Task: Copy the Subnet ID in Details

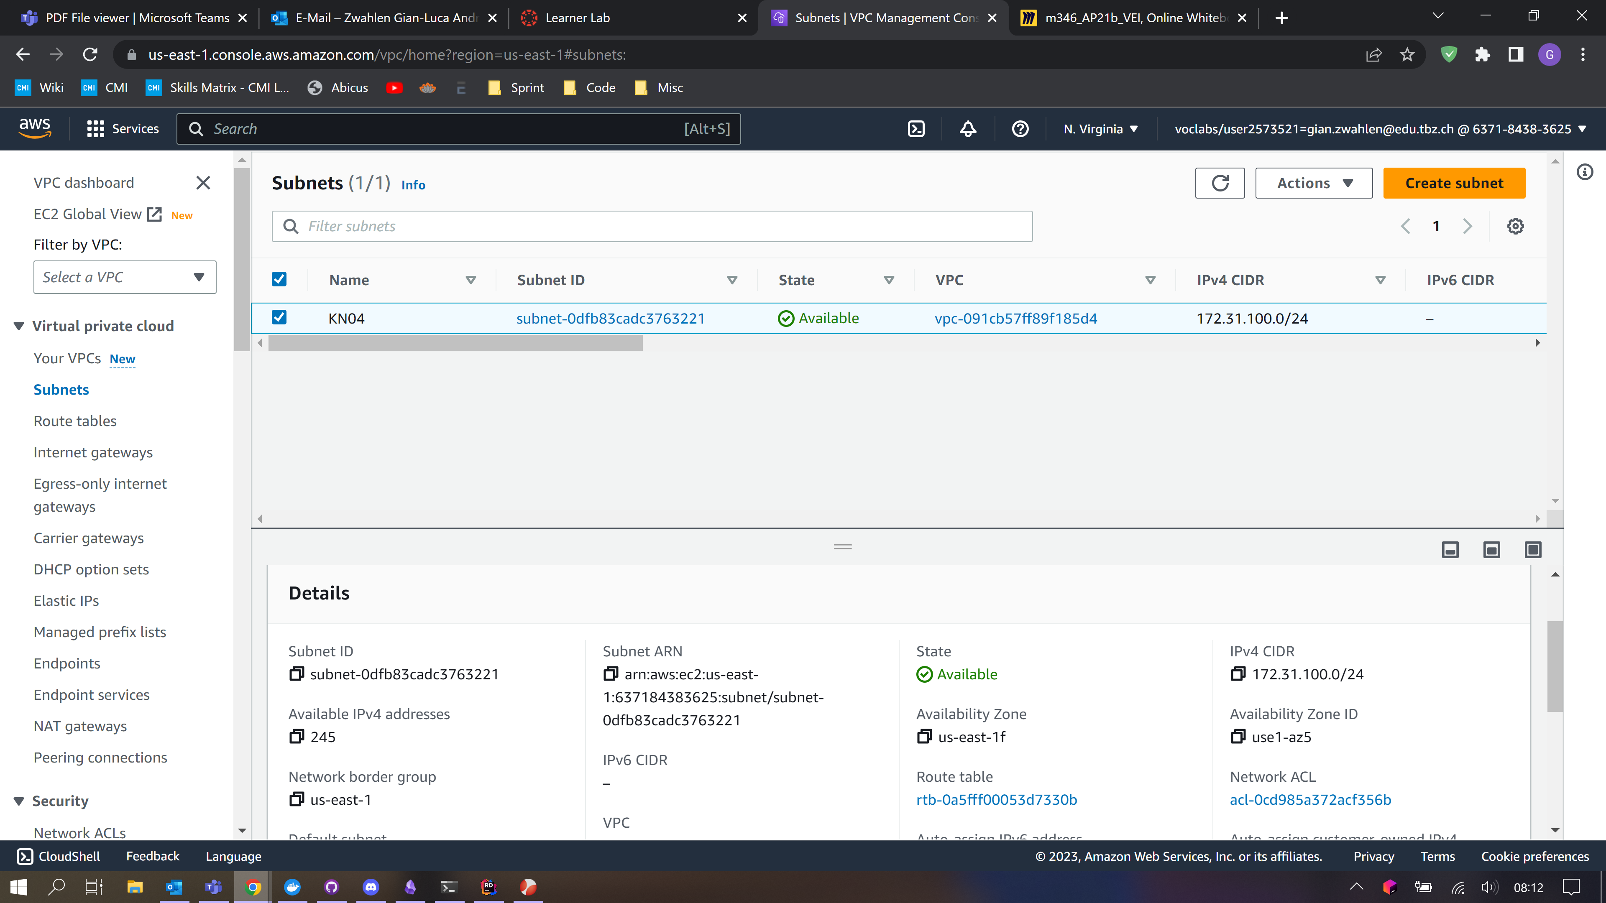Action: [297, 673]
